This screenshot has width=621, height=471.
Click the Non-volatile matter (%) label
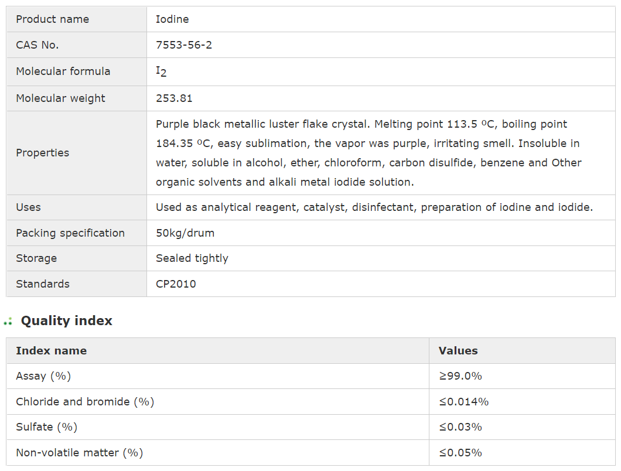[x=80, y=453]
